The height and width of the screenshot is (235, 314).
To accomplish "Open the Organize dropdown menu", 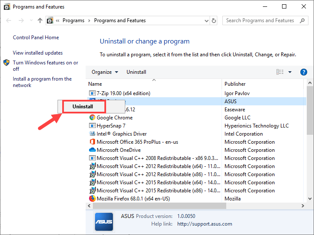I will (105, 72).
